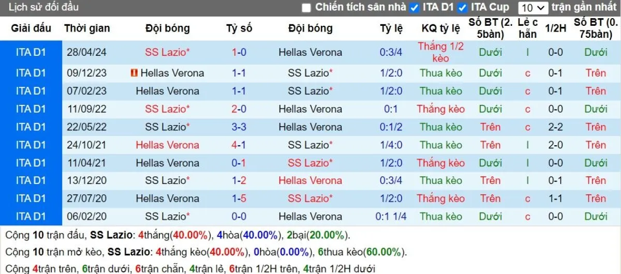The height and width of the screenshot is (274, 621).
Task: Click the "Thắng 1/2 kèo" result cell
Action: (x=441, y=52)
